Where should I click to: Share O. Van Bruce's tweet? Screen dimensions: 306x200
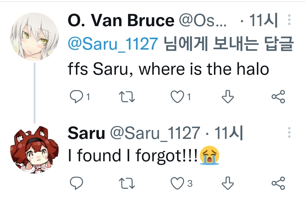coord(278,97)
